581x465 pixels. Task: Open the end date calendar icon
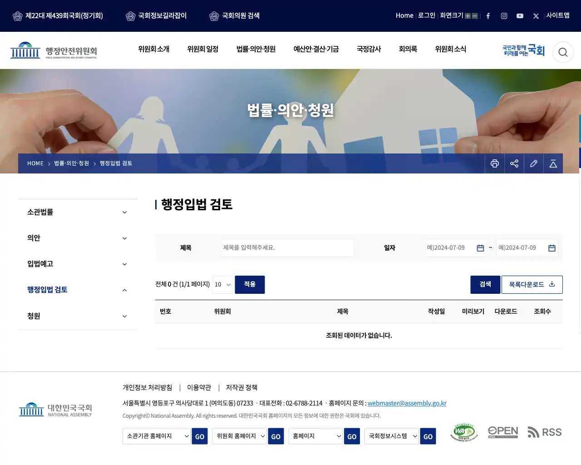point(552,248)
